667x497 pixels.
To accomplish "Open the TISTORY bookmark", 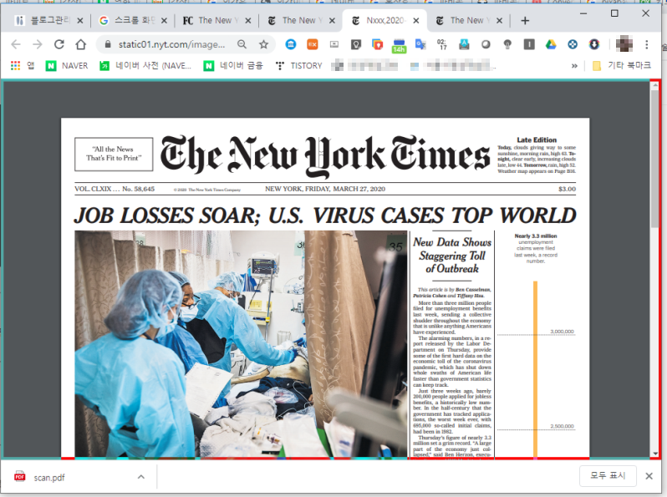I will pyautogui.click(x=298, y=65).
